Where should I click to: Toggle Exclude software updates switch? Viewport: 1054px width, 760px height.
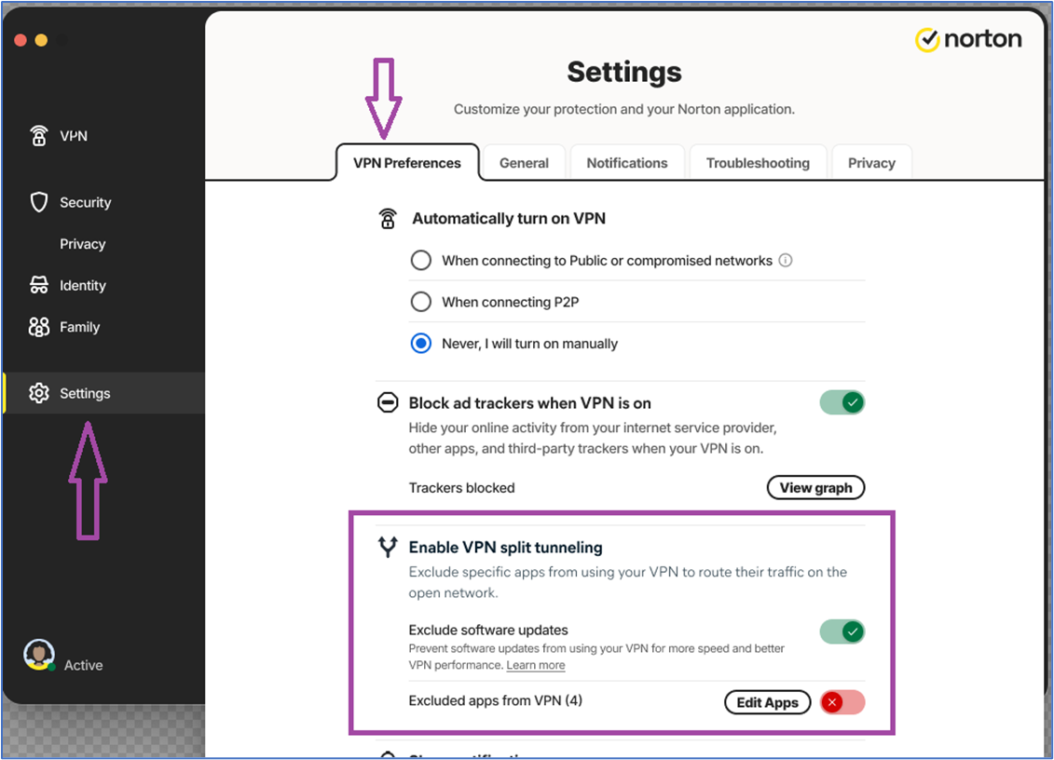point(842,631)
